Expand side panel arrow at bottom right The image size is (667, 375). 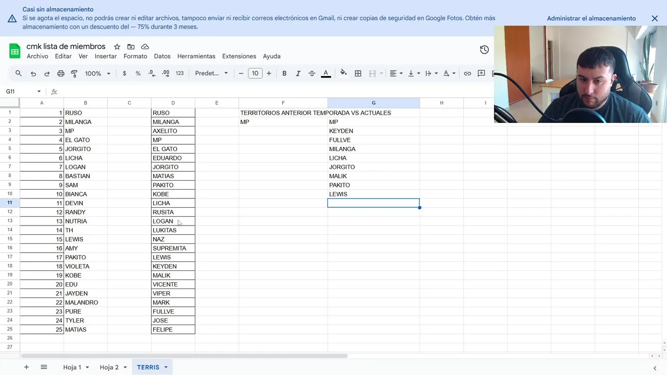(x=655, y=368)
